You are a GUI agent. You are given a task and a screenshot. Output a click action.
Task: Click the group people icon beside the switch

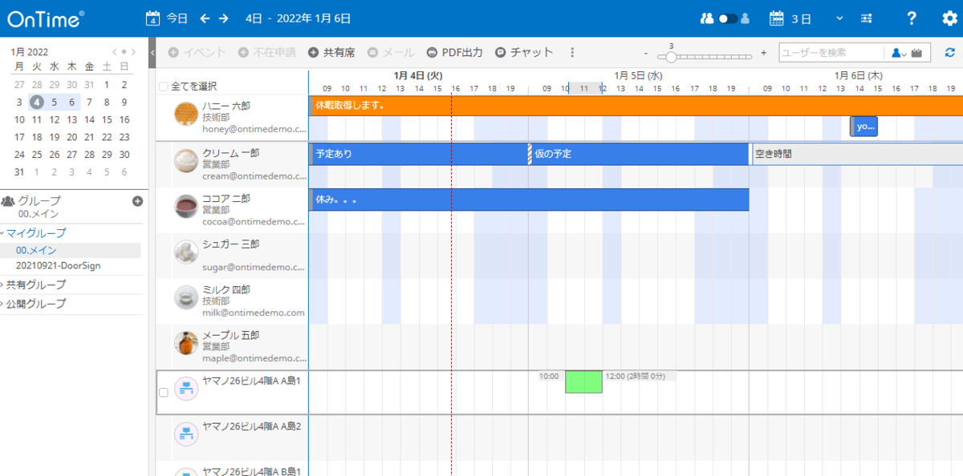click(707, 18)
